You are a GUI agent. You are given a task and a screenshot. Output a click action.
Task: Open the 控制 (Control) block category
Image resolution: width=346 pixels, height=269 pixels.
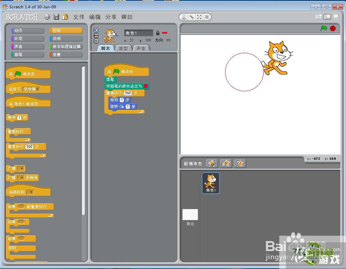[x=66, y=30]
